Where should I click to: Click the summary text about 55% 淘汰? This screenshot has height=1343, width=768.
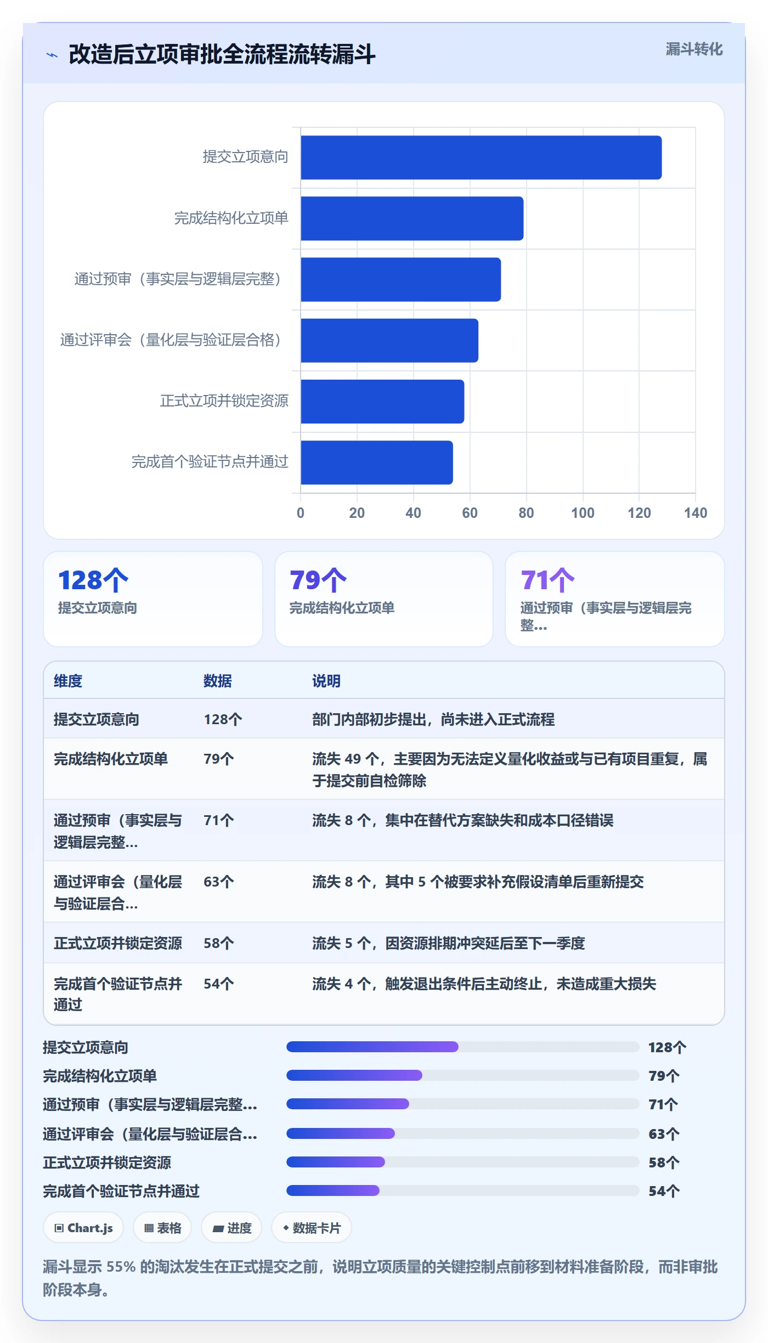(381, 1278)
